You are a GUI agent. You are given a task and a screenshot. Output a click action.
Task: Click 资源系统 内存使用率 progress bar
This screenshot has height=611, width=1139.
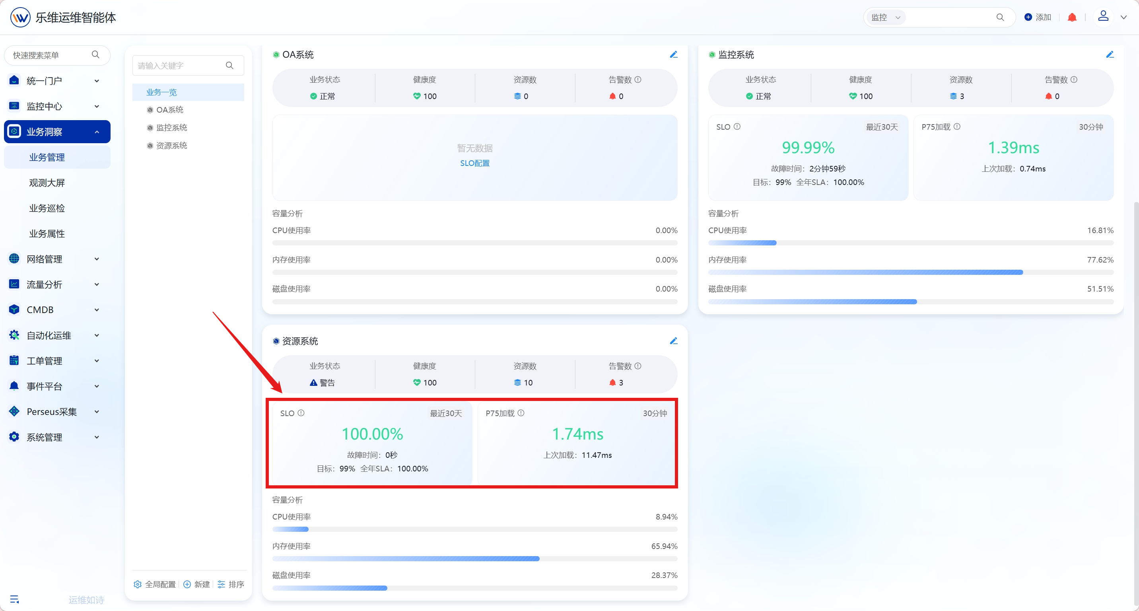(475, 559)
